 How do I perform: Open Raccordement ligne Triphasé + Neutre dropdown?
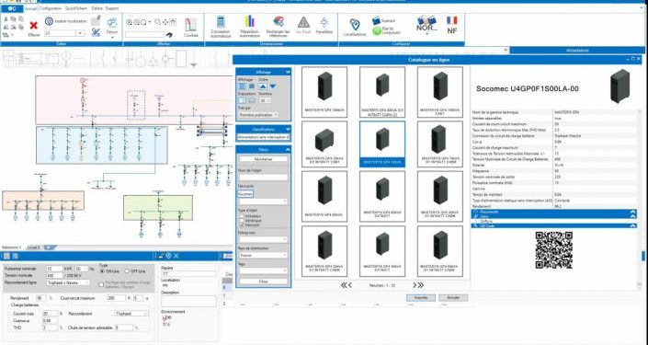click(x=68, y=282)
